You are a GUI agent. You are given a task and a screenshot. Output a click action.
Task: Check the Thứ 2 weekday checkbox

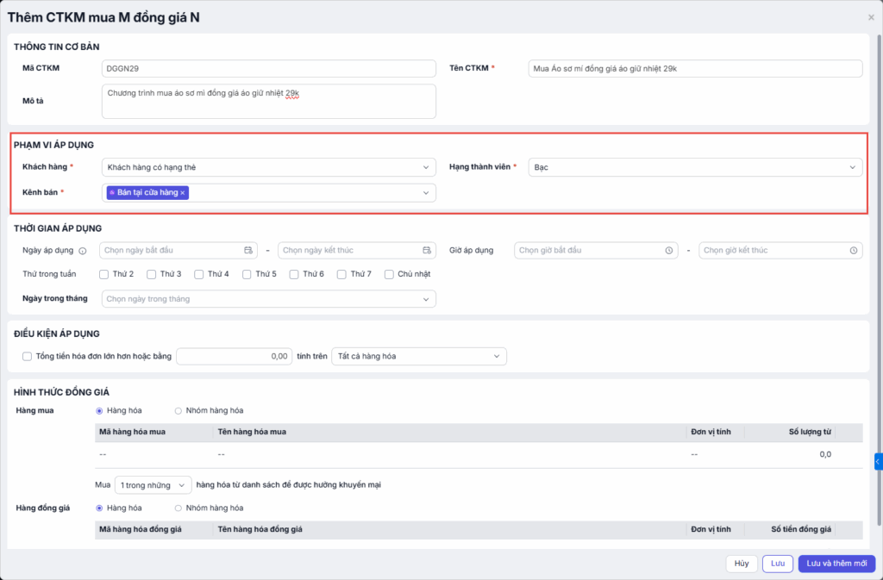tap(103, 274)
